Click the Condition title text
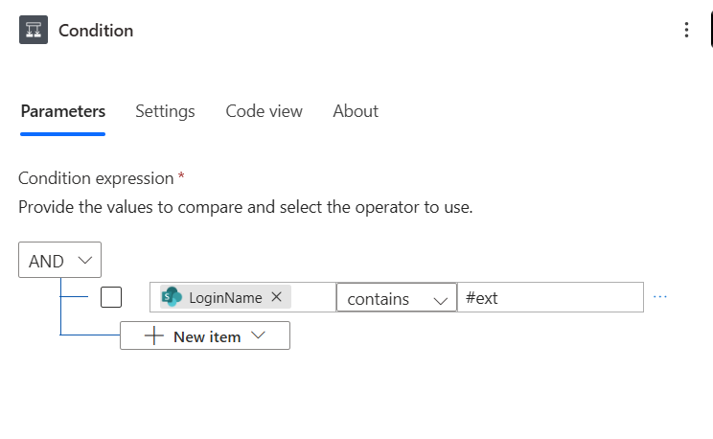 click(96, 30)
